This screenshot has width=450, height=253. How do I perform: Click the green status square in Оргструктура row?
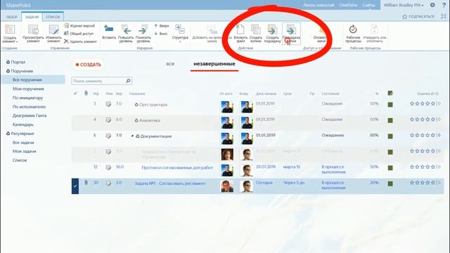tap(390, 105)
